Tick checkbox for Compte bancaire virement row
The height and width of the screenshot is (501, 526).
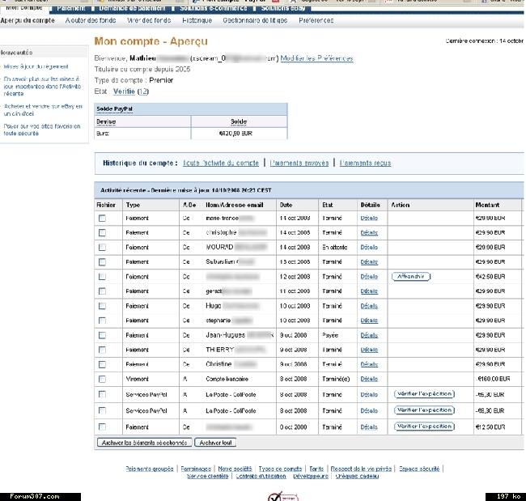point(102,379)
